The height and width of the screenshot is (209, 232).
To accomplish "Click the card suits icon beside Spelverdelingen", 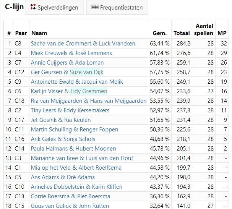I will tap(33, 7).
